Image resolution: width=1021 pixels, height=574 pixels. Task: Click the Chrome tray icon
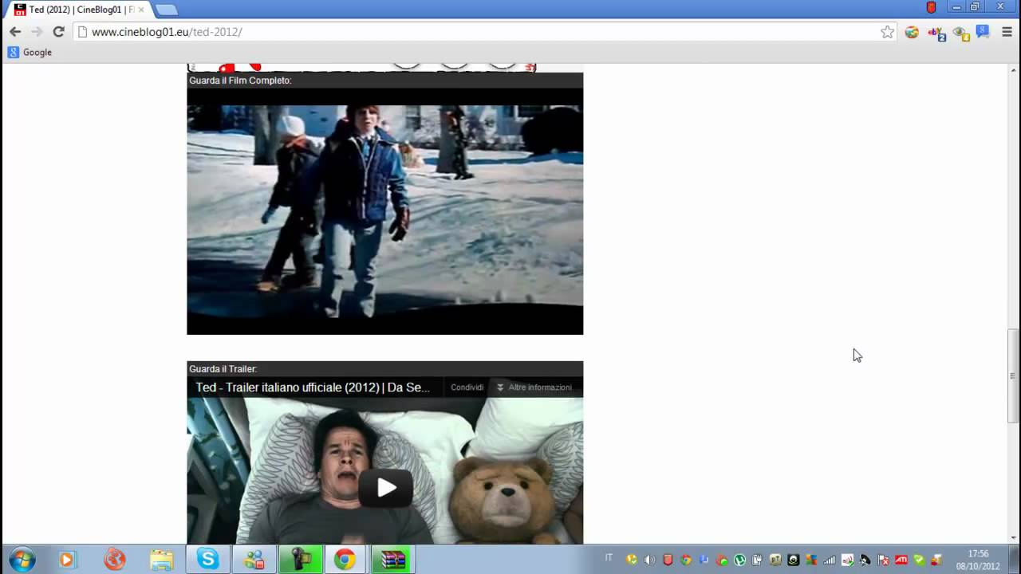click(x=686, y=560)
